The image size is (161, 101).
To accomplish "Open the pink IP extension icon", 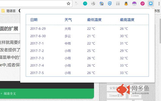I will [x=143, y=4].
